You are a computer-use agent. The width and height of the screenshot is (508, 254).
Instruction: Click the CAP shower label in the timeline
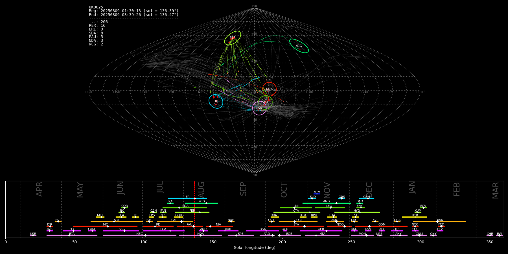click(174, 220)
